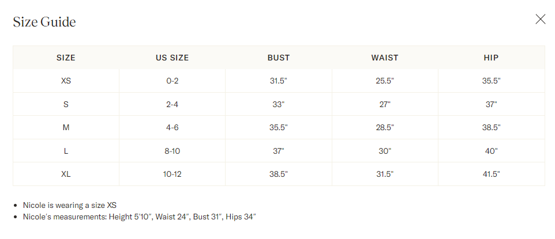Select the XL size row label
The height and width of the screenshot is (239, 555).
(x=66, y=174)
